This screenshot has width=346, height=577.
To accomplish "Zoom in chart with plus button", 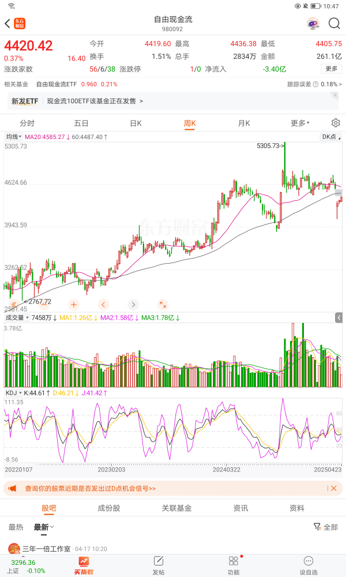I will [74, 305].
